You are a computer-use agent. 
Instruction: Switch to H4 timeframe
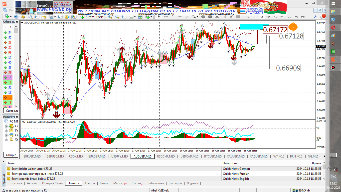click(282, 17)
